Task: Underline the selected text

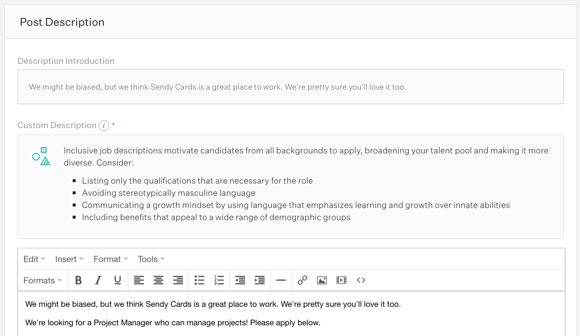Action: (x=117, y=280)
